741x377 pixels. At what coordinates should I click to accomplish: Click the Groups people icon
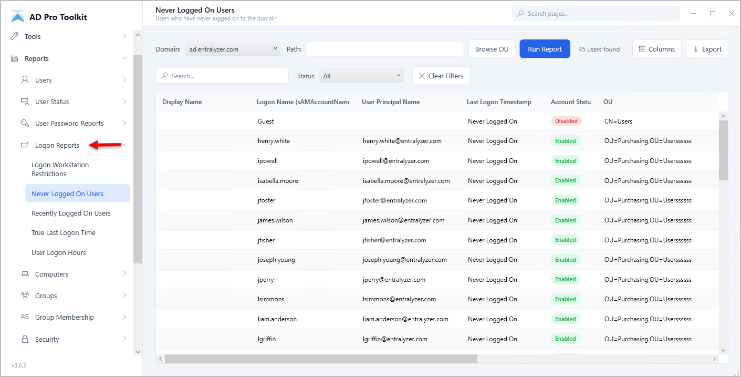(26, 296)
